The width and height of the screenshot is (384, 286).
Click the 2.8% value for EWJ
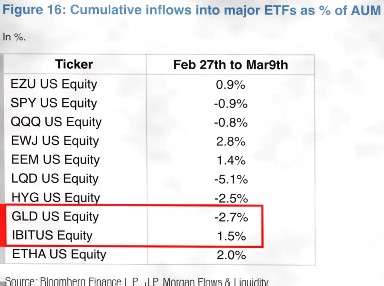click(231, 141)
